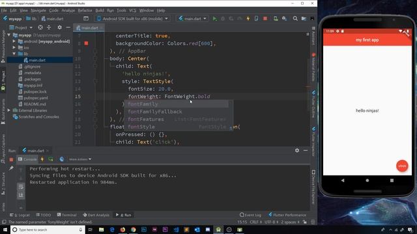Open the Project view type dropdown

coord(21,27)
